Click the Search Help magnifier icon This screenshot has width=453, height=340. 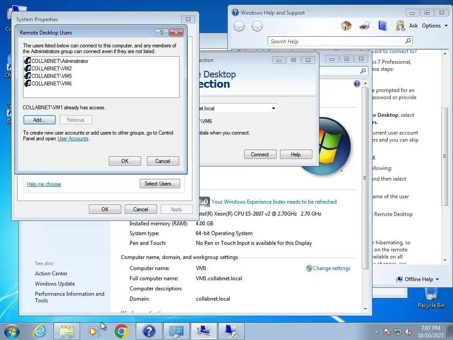[408, 41]
